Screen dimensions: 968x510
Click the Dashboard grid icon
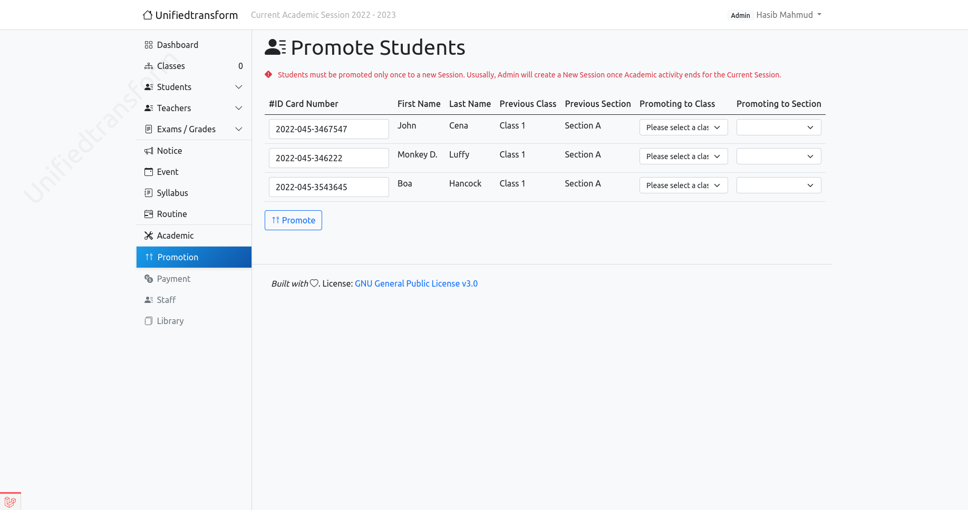pyautogui.click(x=149, y=45)
